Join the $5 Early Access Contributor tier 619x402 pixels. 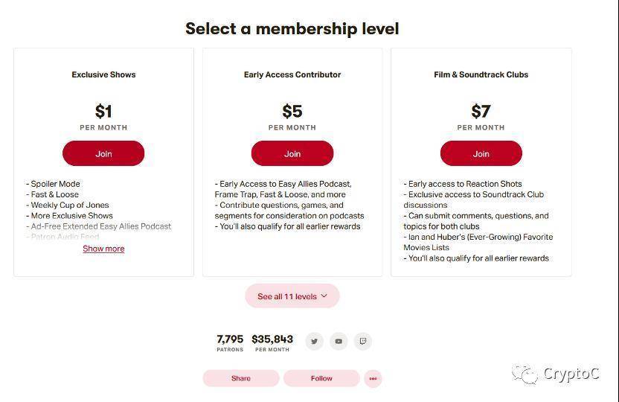(x=292, y=153)
